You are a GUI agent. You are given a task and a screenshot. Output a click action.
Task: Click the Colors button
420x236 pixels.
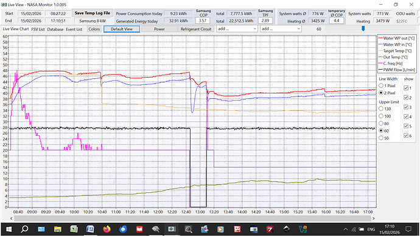(94, 29)
